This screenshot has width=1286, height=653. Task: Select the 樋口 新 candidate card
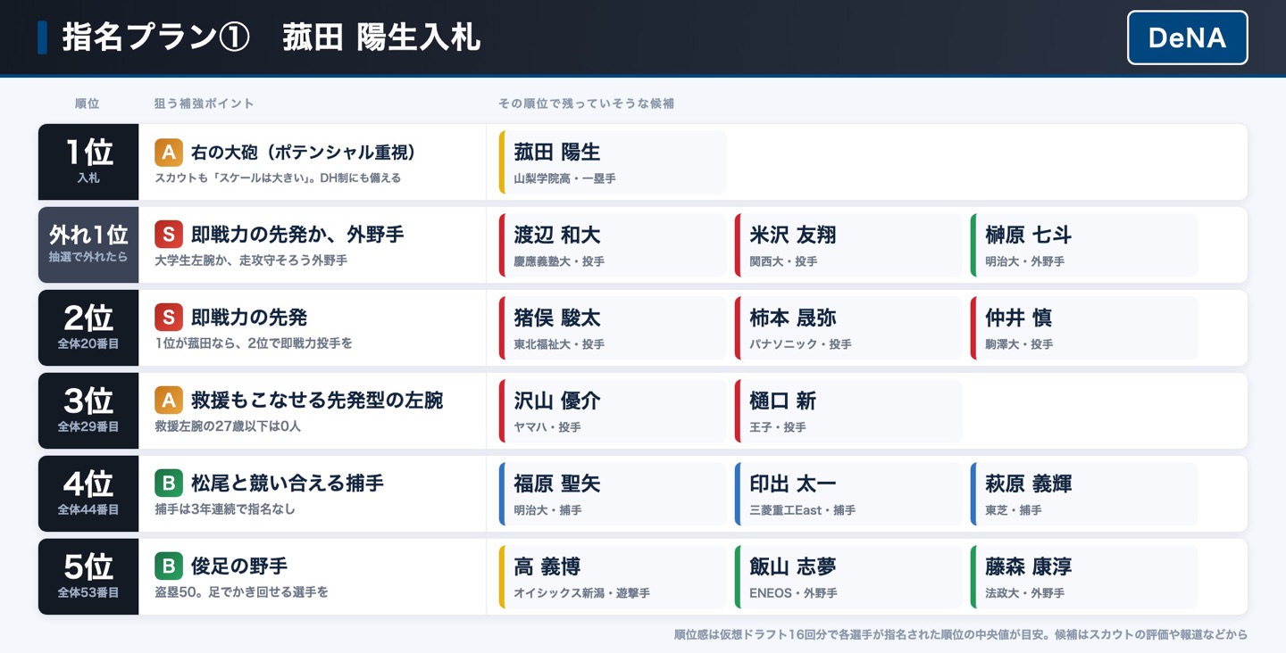click(848, 411)
